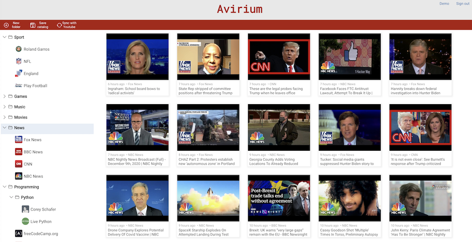Image resolution: width=472 pixels, height=242 pixels.
Task: Select the News folder in tree
Action: point(19,128)
